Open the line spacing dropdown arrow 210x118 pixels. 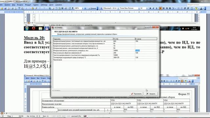click(x=175, y=9)
